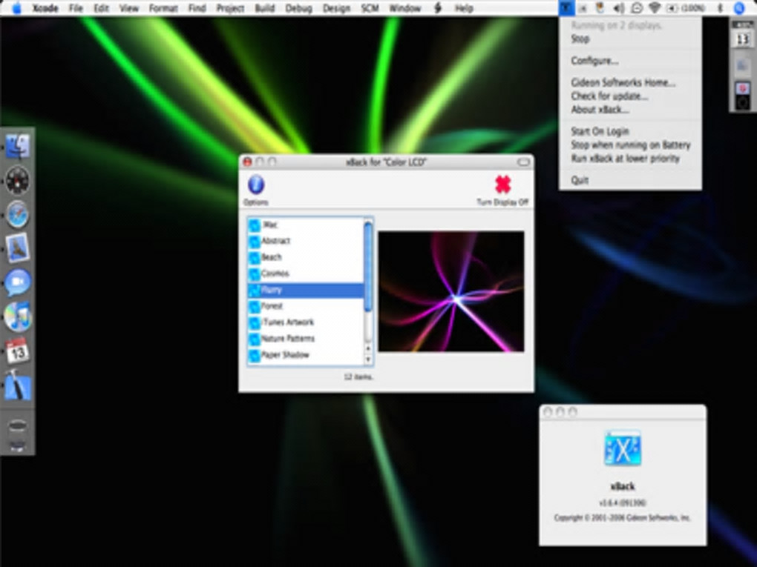Screen dimensions: 757x567
Task: Launch iTunes from the dock
Action: pyautogui.click(x=17, y=316)
